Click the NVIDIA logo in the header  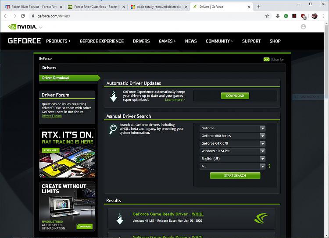pos(22,27)
